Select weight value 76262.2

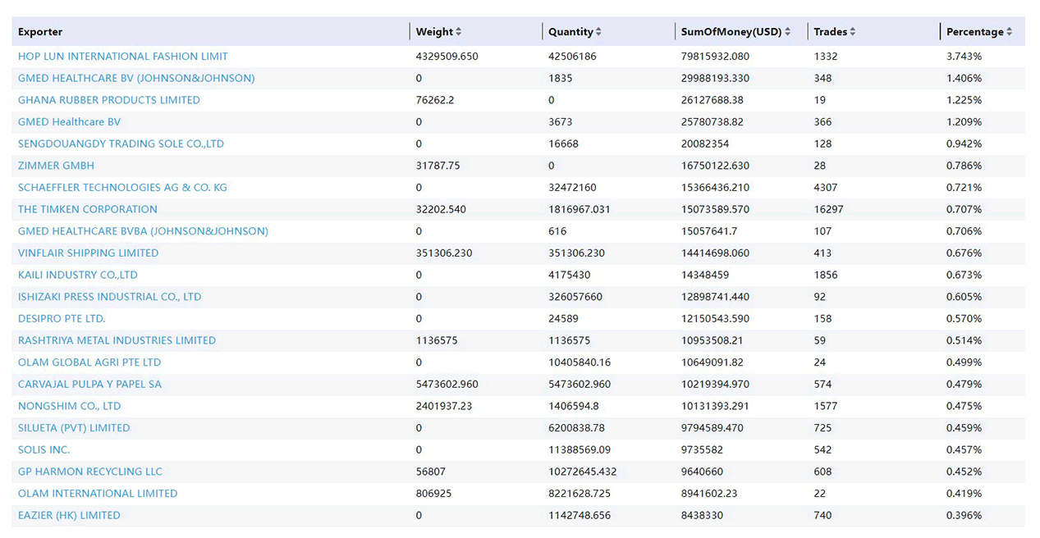436,100
